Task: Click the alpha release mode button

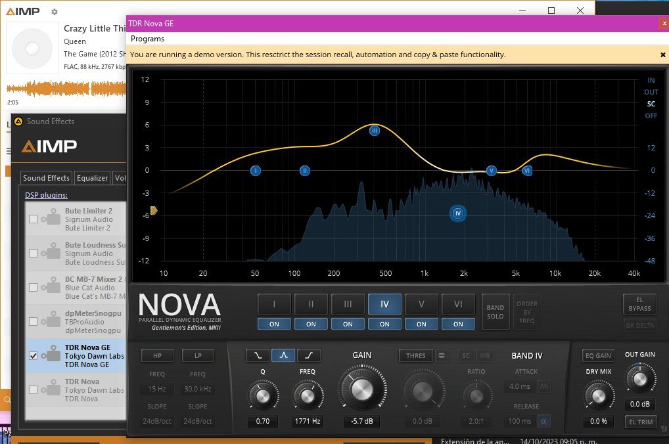Action: (543, 421)
